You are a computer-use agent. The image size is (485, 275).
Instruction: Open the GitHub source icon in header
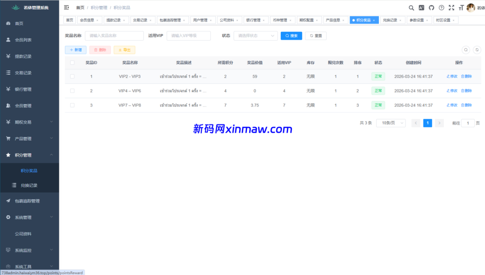[x=431, y=8]
